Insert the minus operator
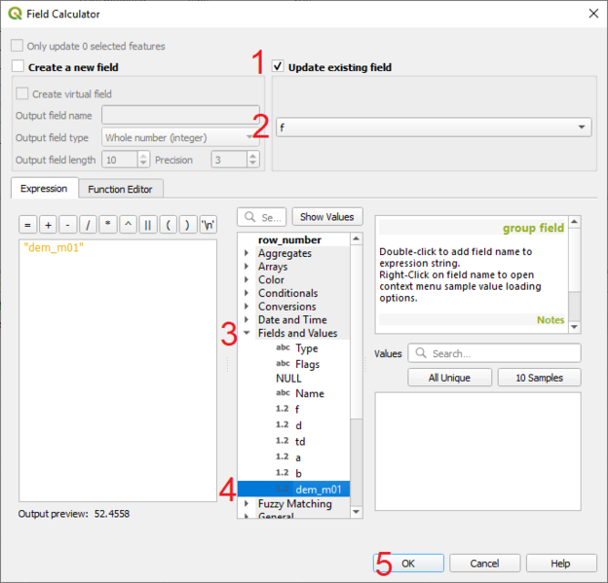Image resolution: width=608 pixels, height=583 pixels. point(68,225)
